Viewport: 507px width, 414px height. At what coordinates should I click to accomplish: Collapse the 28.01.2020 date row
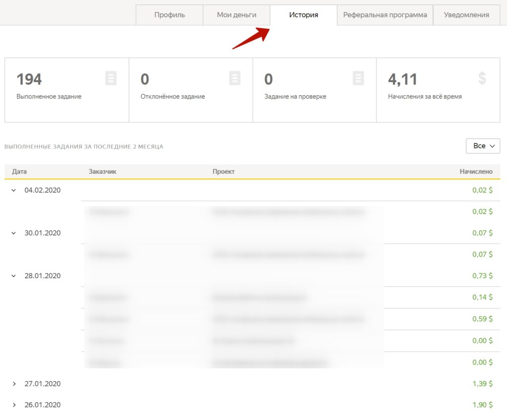pyautogui.click(x=14, y=276)
